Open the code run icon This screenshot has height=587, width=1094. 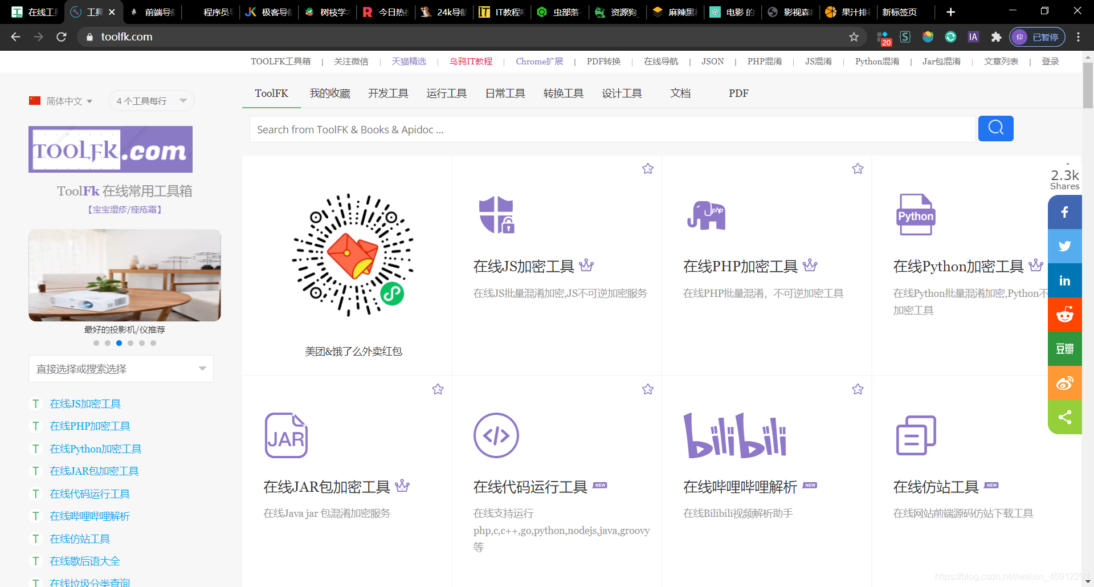[x=496, y=435]
